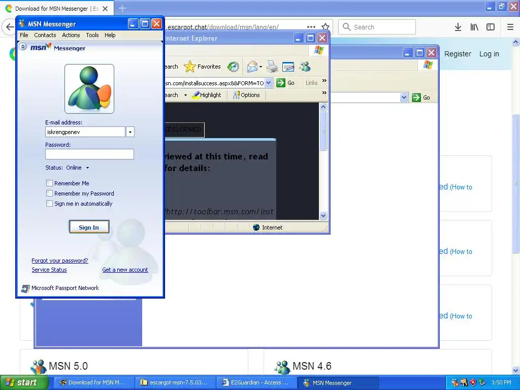Click the MSN 5.0 butterfly icon
Image resolution: width=520 pixels, height=390 pixels.
click(x=39, y=367)
